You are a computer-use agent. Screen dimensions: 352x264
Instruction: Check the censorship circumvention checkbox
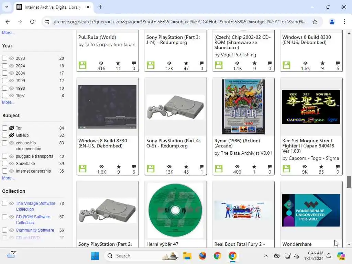coord(4,143)
